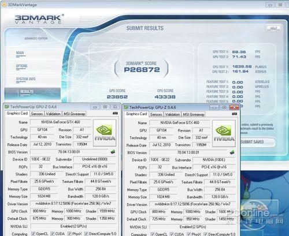Click Device ID 10DE - 0E22 in right GPU-Z

(x=160, y=160)
